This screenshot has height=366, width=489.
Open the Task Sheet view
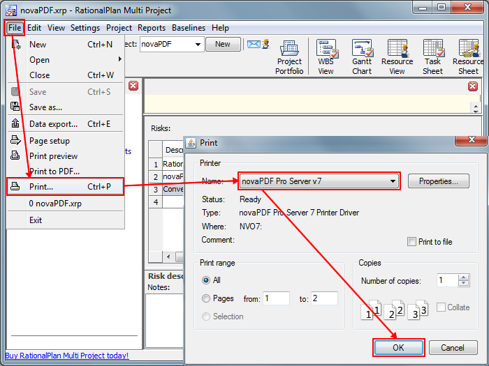coord(433,57)
